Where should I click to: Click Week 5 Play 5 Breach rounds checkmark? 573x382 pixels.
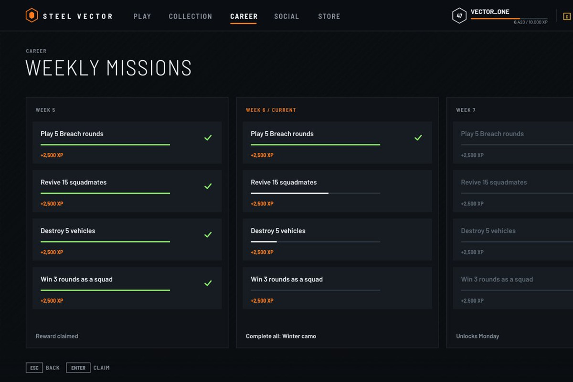208,138
